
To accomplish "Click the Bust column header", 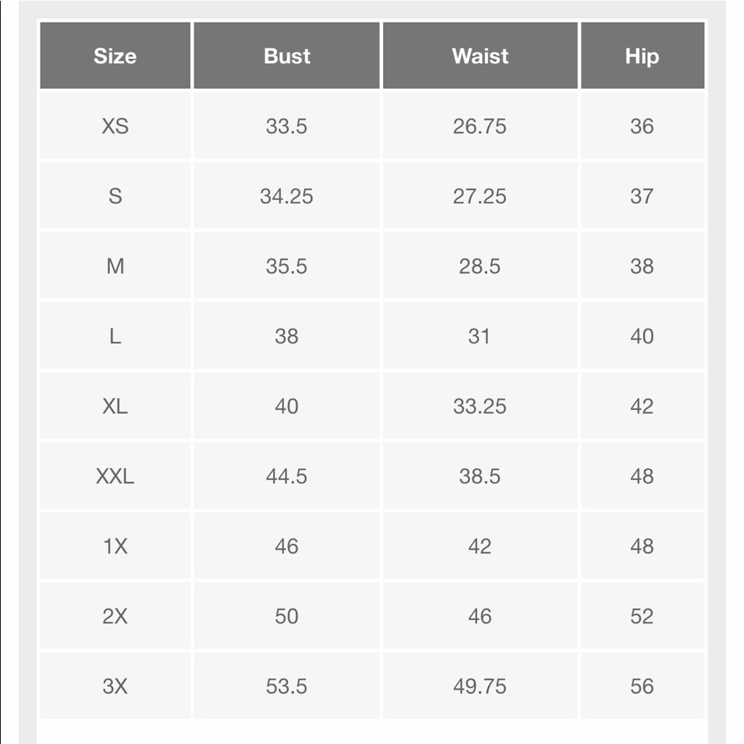I will (286, 56).
